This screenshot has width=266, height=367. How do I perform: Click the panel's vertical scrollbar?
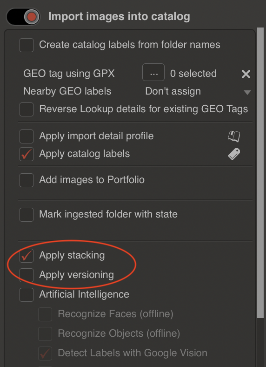(260, 173)
